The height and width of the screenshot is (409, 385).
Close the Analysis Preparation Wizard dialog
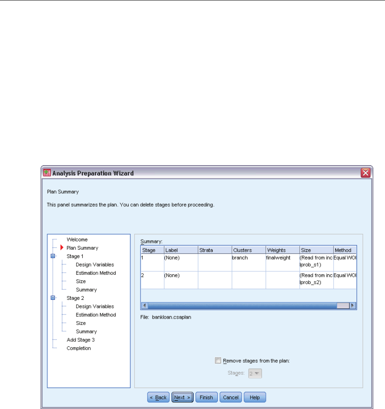pos(365,173)
